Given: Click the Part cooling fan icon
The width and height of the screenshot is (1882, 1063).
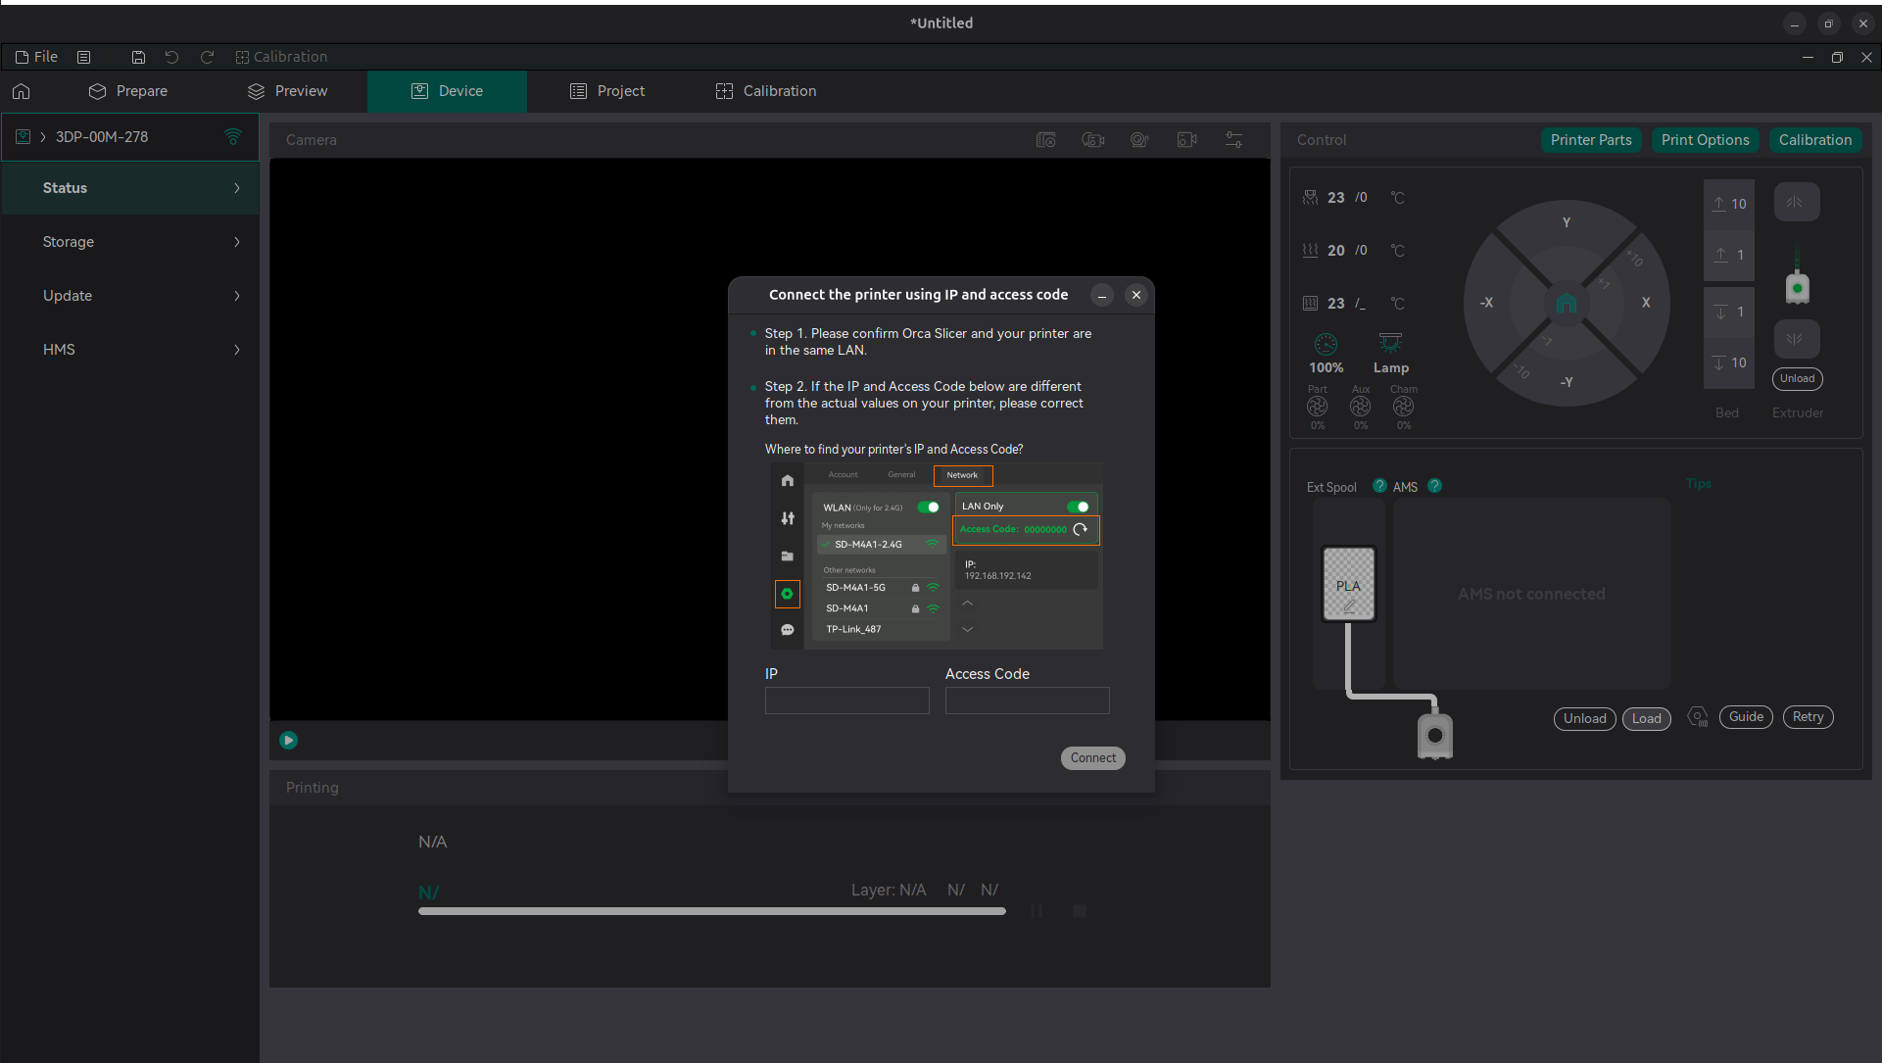Looking at the screenshot, I should point(1317,406).
